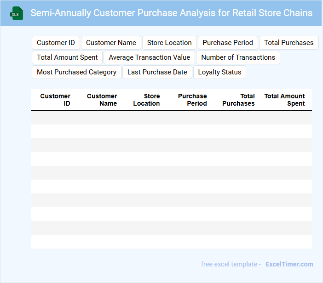Viewport: 323px width, 283px height.
Task: Click the Number of Transactions tag
Action: [238, 57]
